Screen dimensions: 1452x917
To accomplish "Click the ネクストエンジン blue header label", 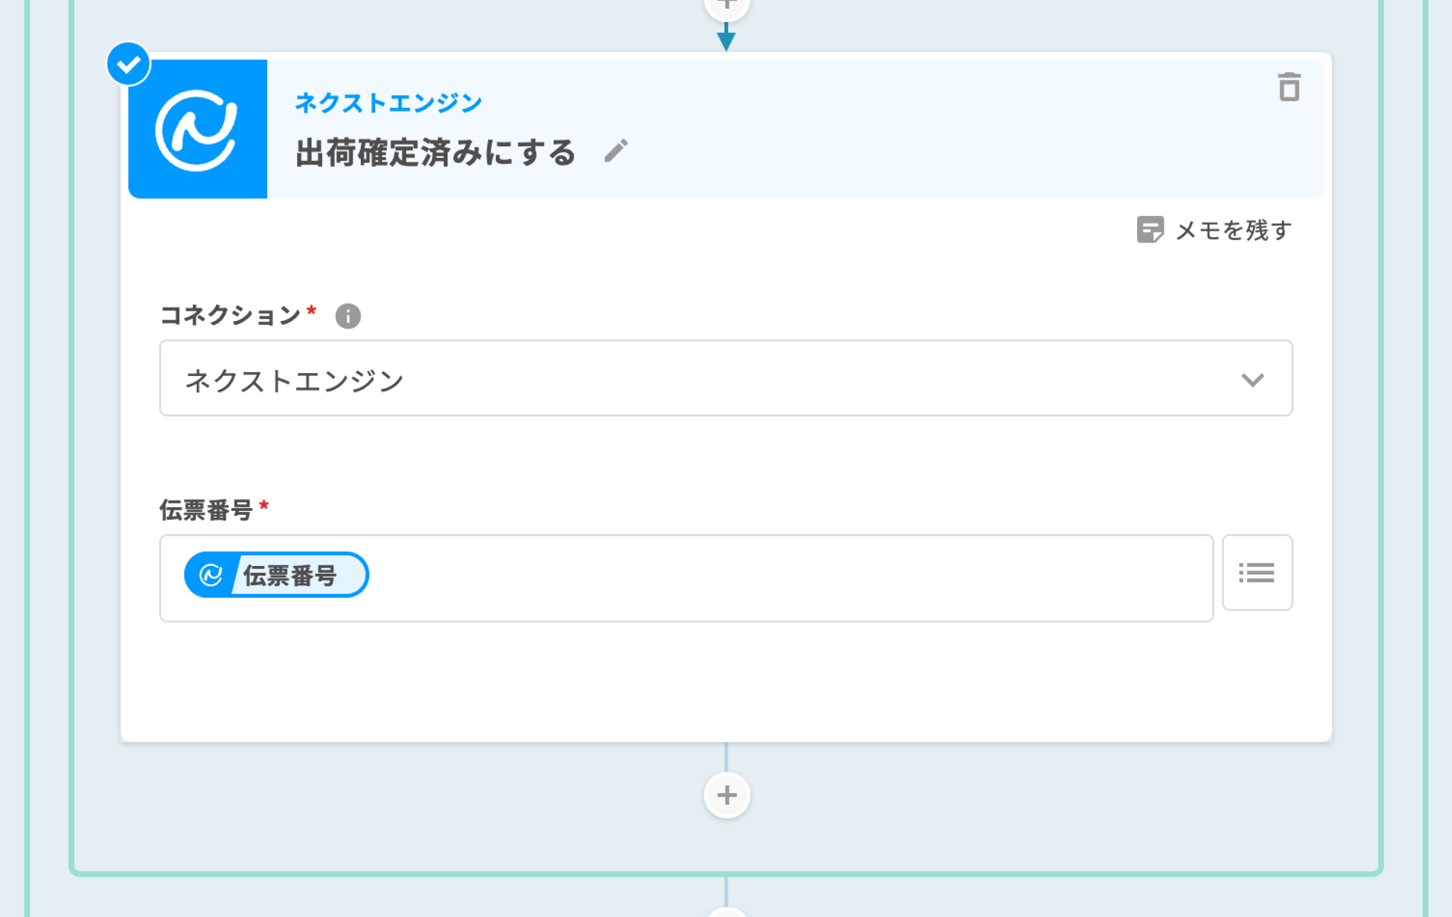I will (389, 103).
